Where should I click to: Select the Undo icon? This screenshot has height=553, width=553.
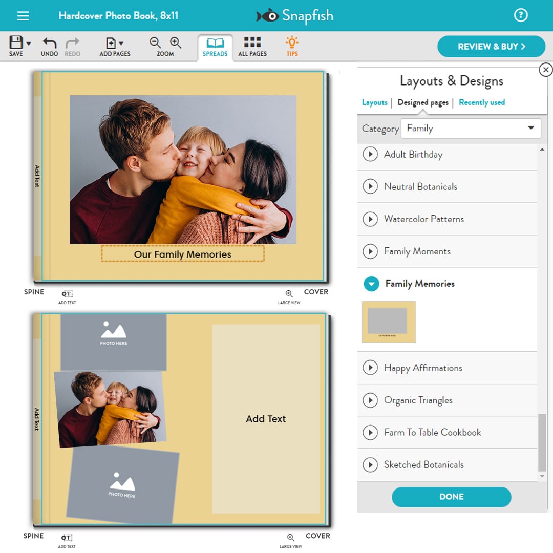tap(49, 45)
